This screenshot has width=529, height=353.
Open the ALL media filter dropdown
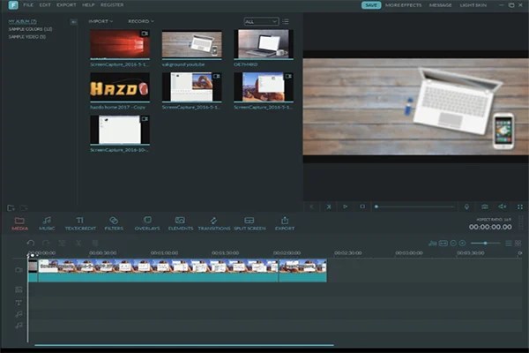click(261, 21)
